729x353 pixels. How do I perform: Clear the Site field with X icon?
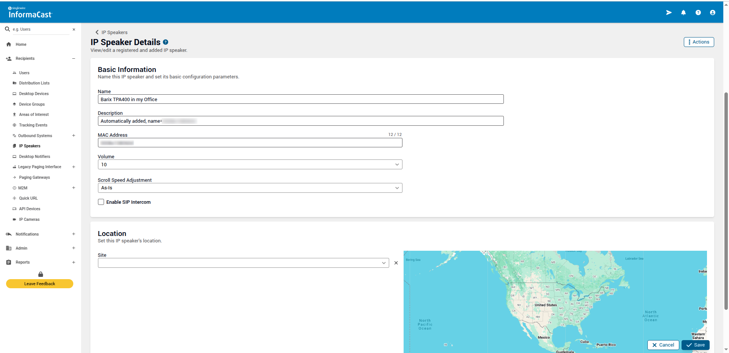(396, 263)
